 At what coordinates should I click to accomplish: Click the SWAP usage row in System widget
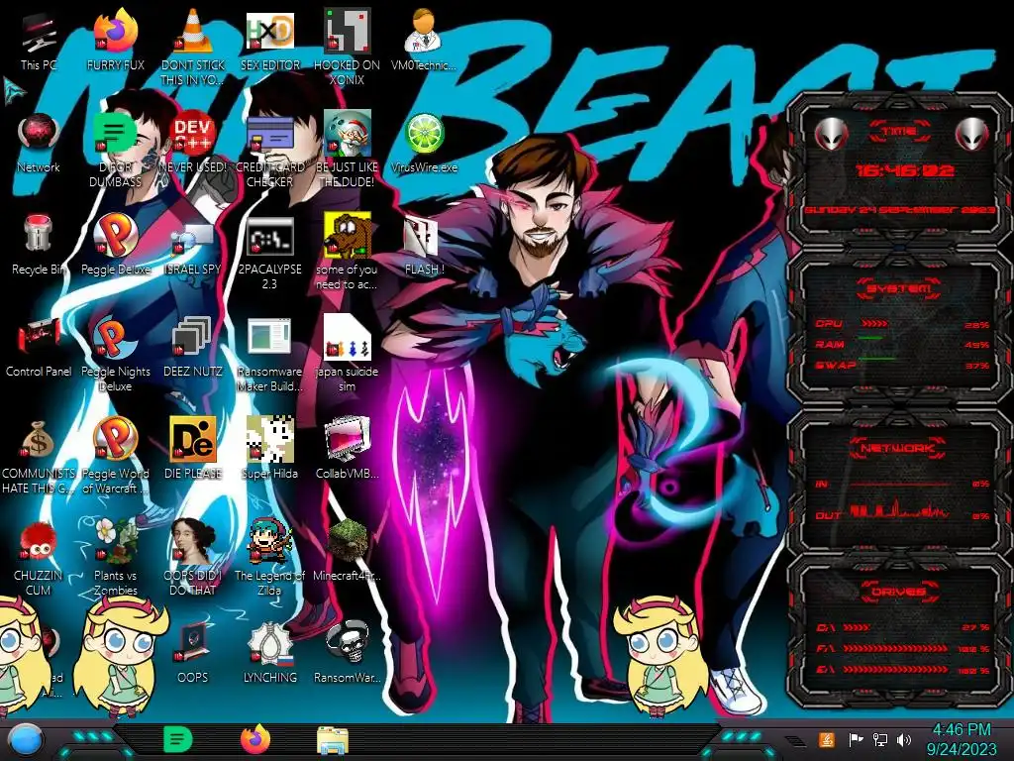903,365
